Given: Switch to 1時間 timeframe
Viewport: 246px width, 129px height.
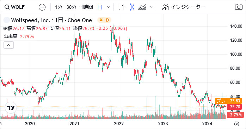Looking at the screenshot, I should pyautogui.click(x=87, y=7).
